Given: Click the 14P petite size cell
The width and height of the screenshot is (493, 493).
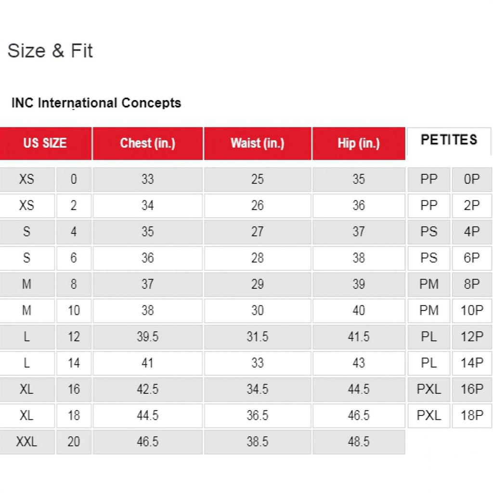Looking at the screenshot, I should [x=472, y=363].
